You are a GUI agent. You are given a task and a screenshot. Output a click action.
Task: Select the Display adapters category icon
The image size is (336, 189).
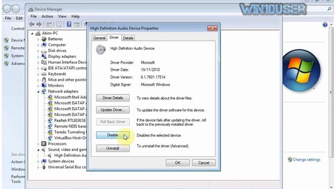(44, 56)
